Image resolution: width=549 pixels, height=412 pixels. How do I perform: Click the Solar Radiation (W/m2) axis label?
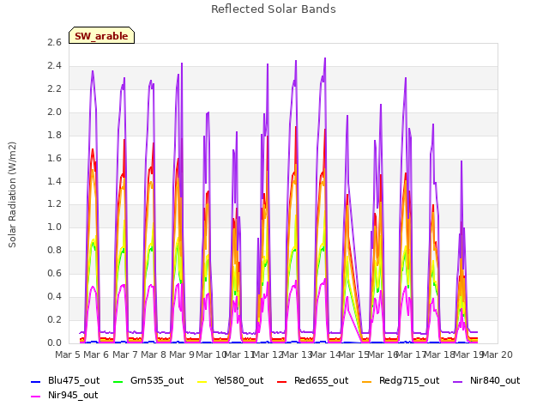tap(12, 195)
